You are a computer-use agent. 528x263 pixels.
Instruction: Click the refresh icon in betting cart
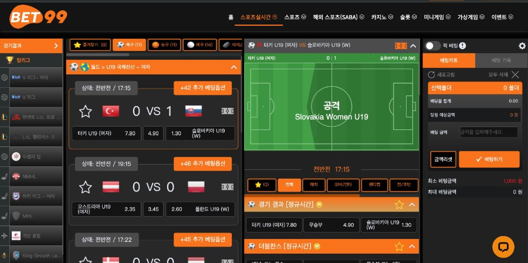[431, 74]
